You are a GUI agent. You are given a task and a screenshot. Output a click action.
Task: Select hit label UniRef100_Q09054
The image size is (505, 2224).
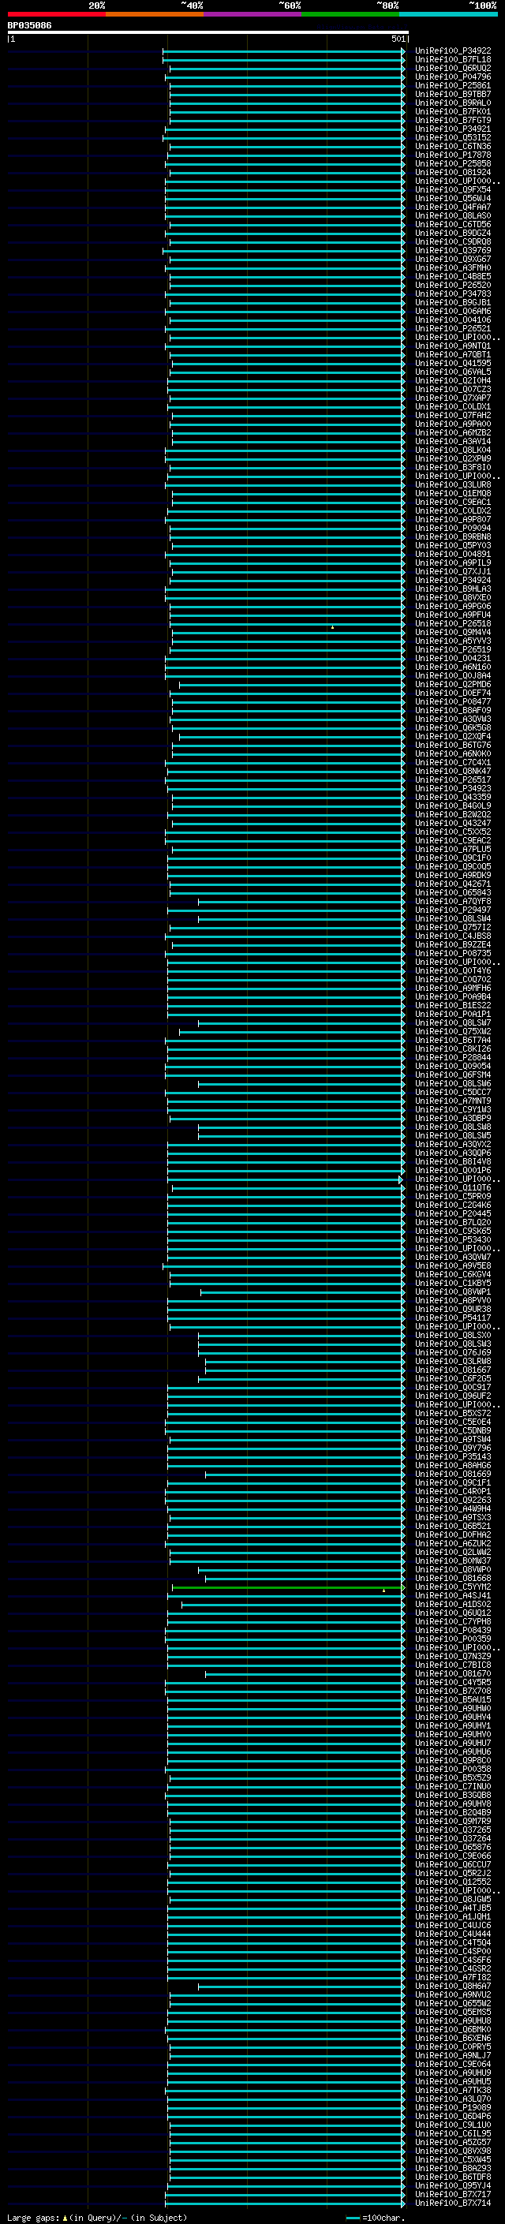(x=453, y=1065)
